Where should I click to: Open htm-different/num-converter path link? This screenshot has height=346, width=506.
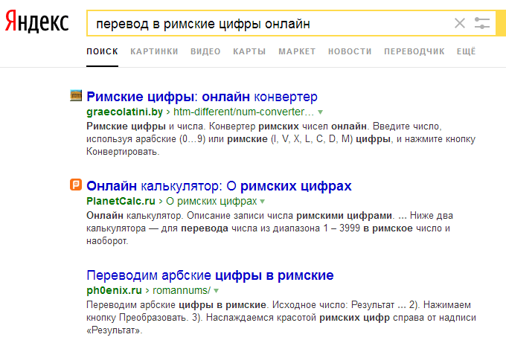243,112
